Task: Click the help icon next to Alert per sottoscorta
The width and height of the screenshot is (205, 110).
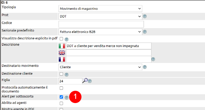Action: pos(67,97)
